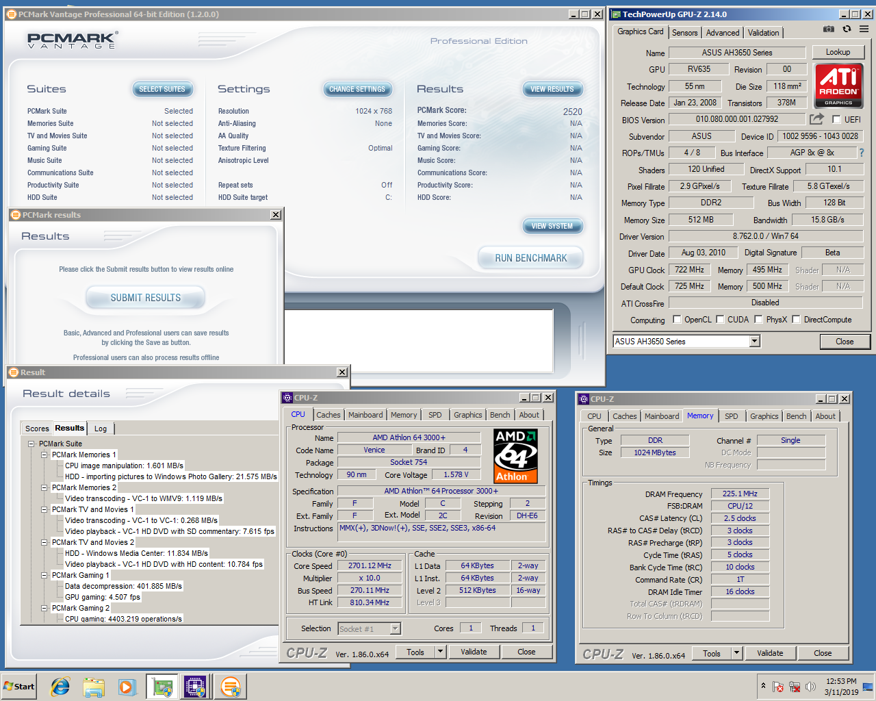Click the GPU-Z refresh icon

tap(847, 29)
